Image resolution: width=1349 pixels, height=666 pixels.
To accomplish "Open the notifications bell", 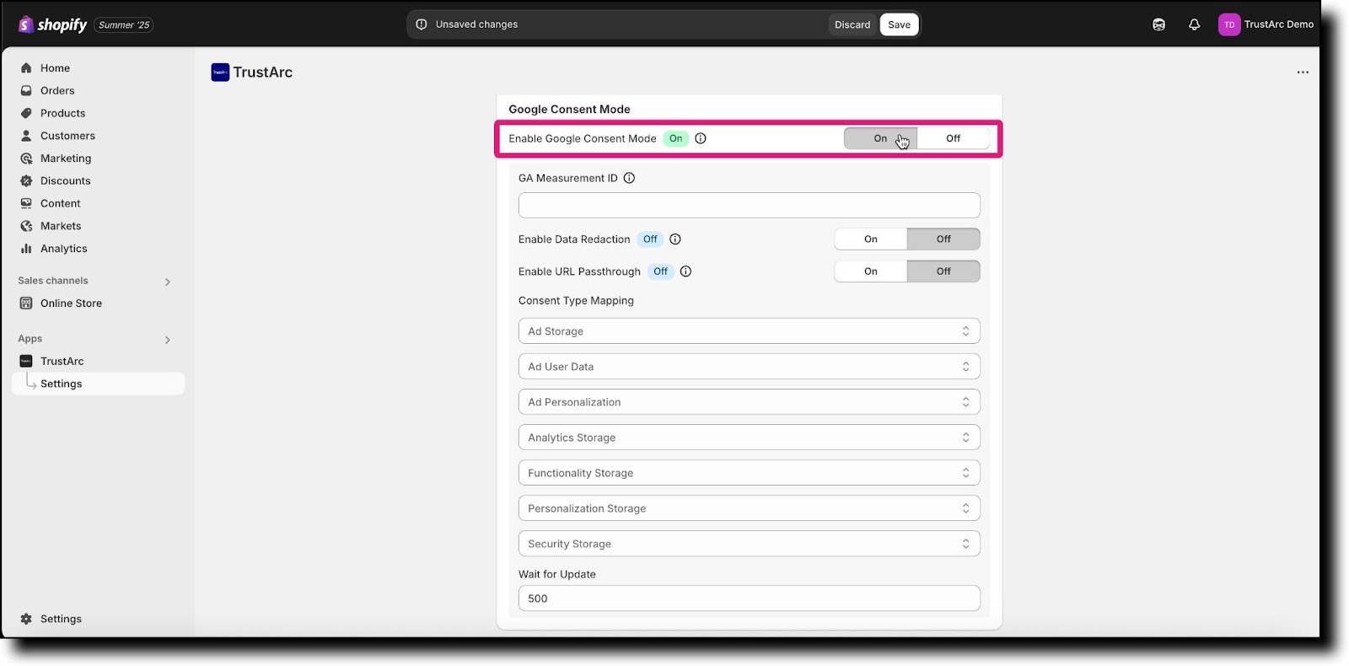I will click(1194, 24).
